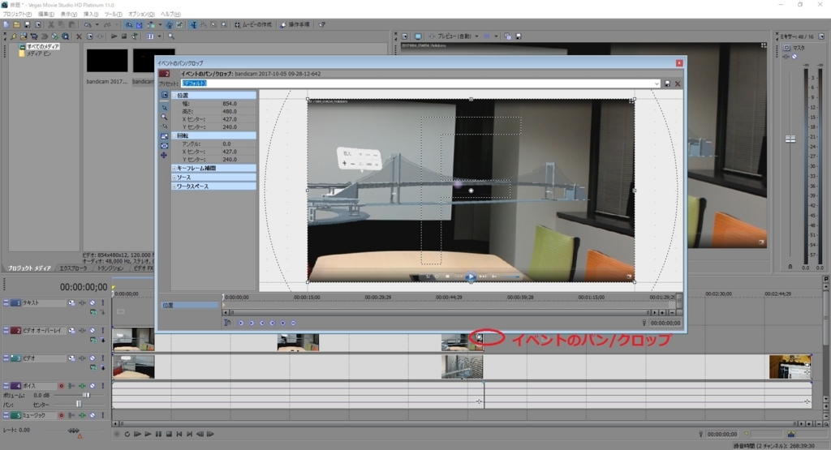This screenshot has width=831, height=450.
Task: Open the media views dropdown arrow
Action: (x=159, y=36)
